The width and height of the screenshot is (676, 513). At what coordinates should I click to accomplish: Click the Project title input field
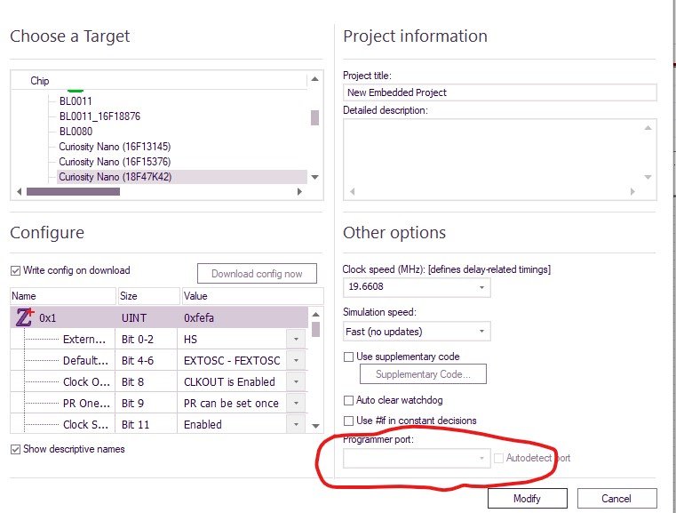coord(499,92)
